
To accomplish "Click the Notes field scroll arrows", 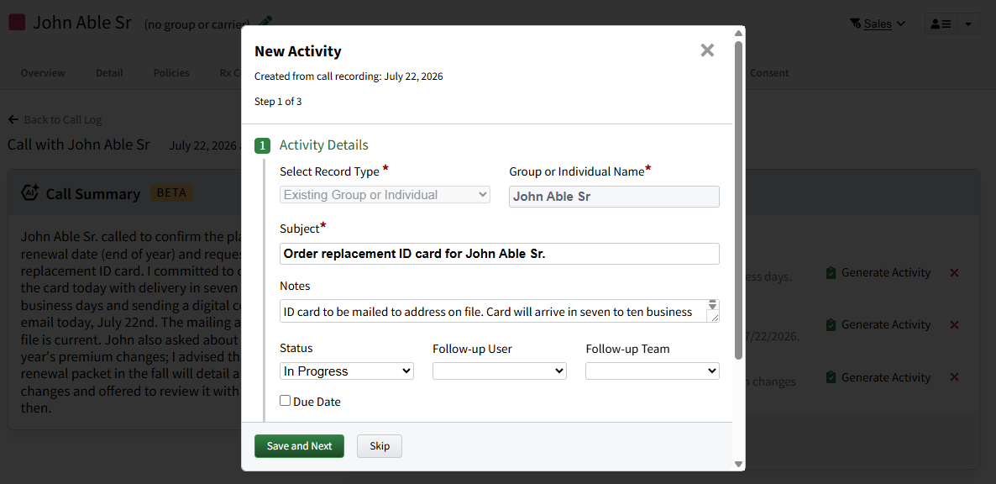I will [x=713, y=305].
